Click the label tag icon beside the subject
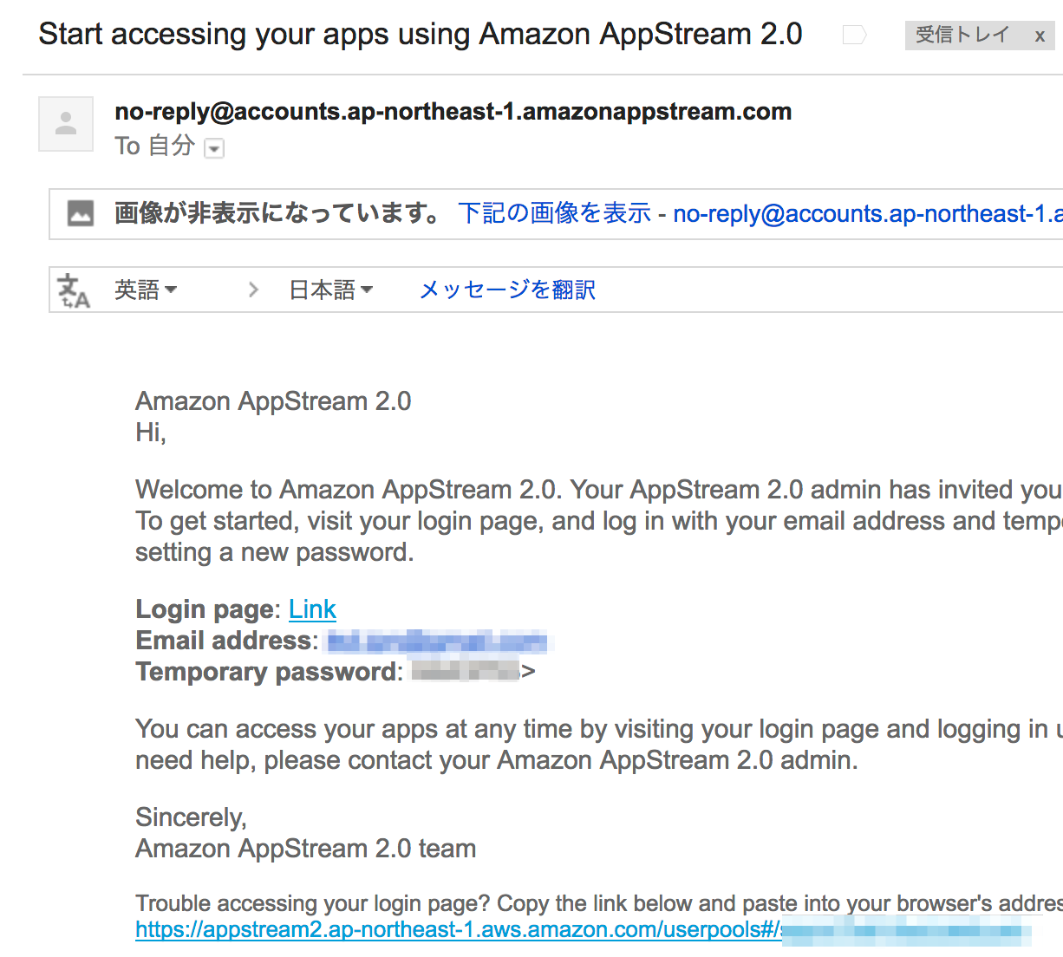Screen dimensions: 1063x957 click(852, 33)
